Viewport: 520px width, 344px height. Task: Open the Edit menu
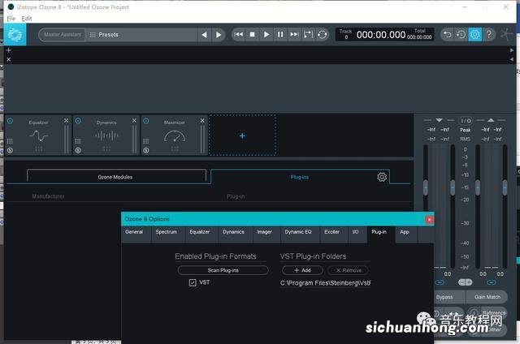(x=27, y=19)
